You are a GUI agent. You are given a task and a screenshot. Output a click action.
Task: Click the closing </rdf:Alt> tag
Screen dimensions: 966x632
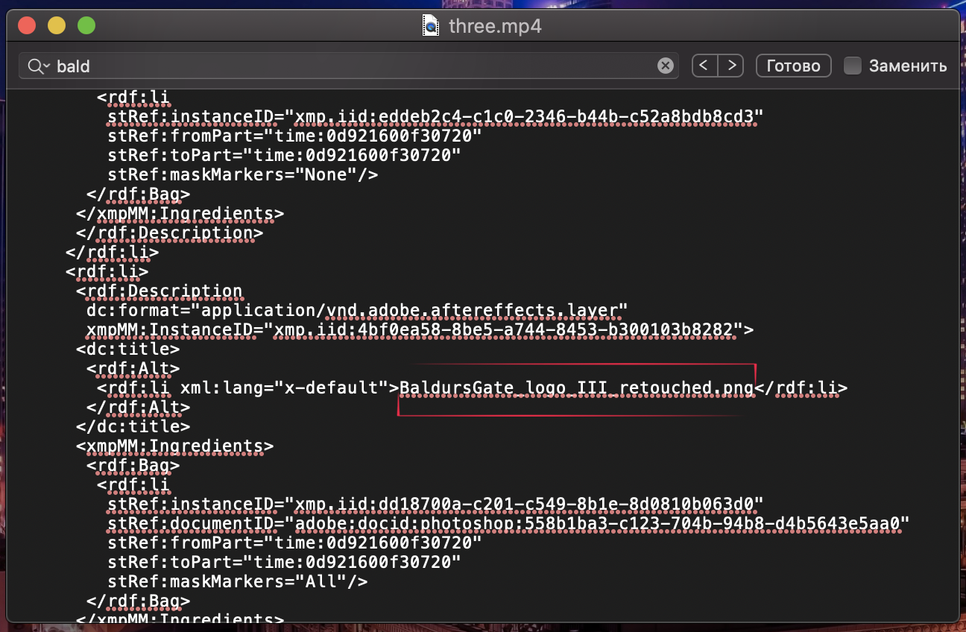138,407
